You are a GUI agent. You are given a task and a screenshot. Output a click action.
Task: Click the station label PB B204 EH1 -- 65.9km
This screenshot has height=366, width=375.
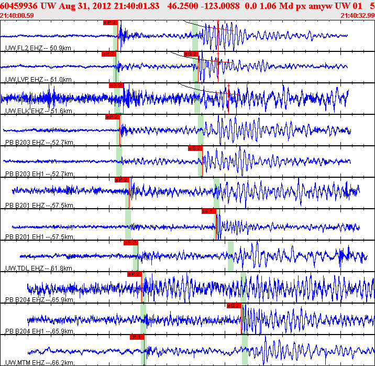(39, 331)
